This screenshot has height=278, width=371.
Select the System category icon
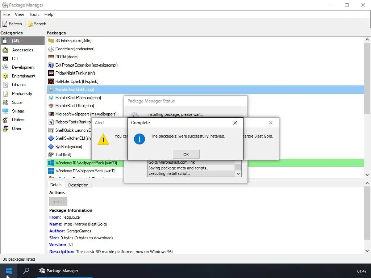tap(5, 111)
